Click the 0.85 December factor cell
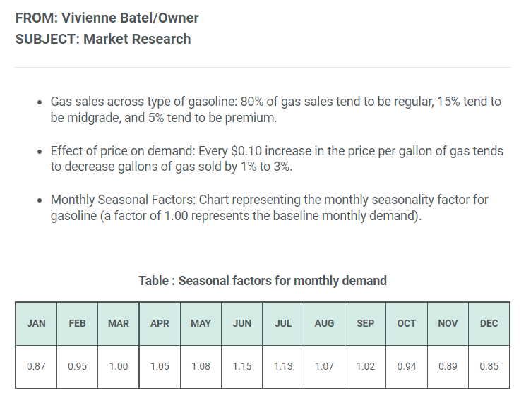The width and height of the screenshot is (526, 405). pos(489,366)
